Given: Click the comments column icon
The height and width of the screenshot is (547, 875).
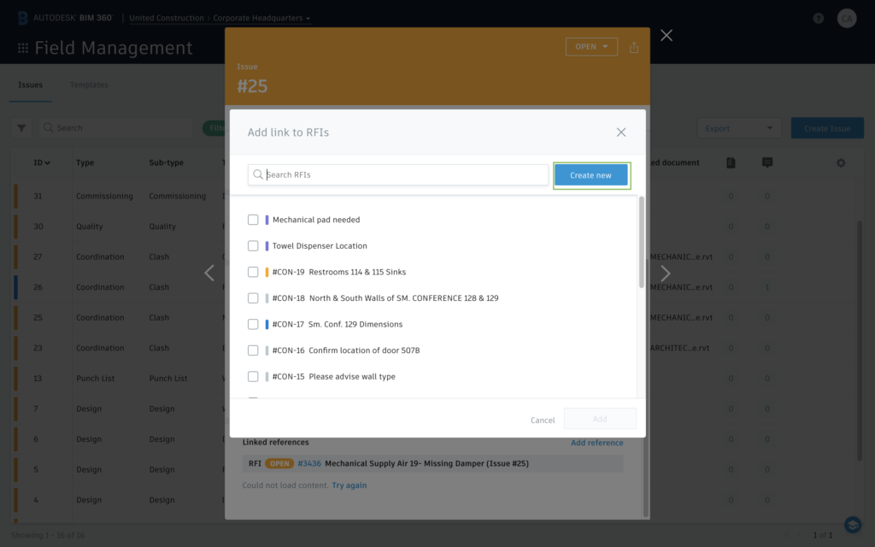Looking at the screenshot, I should click(766, 162).
